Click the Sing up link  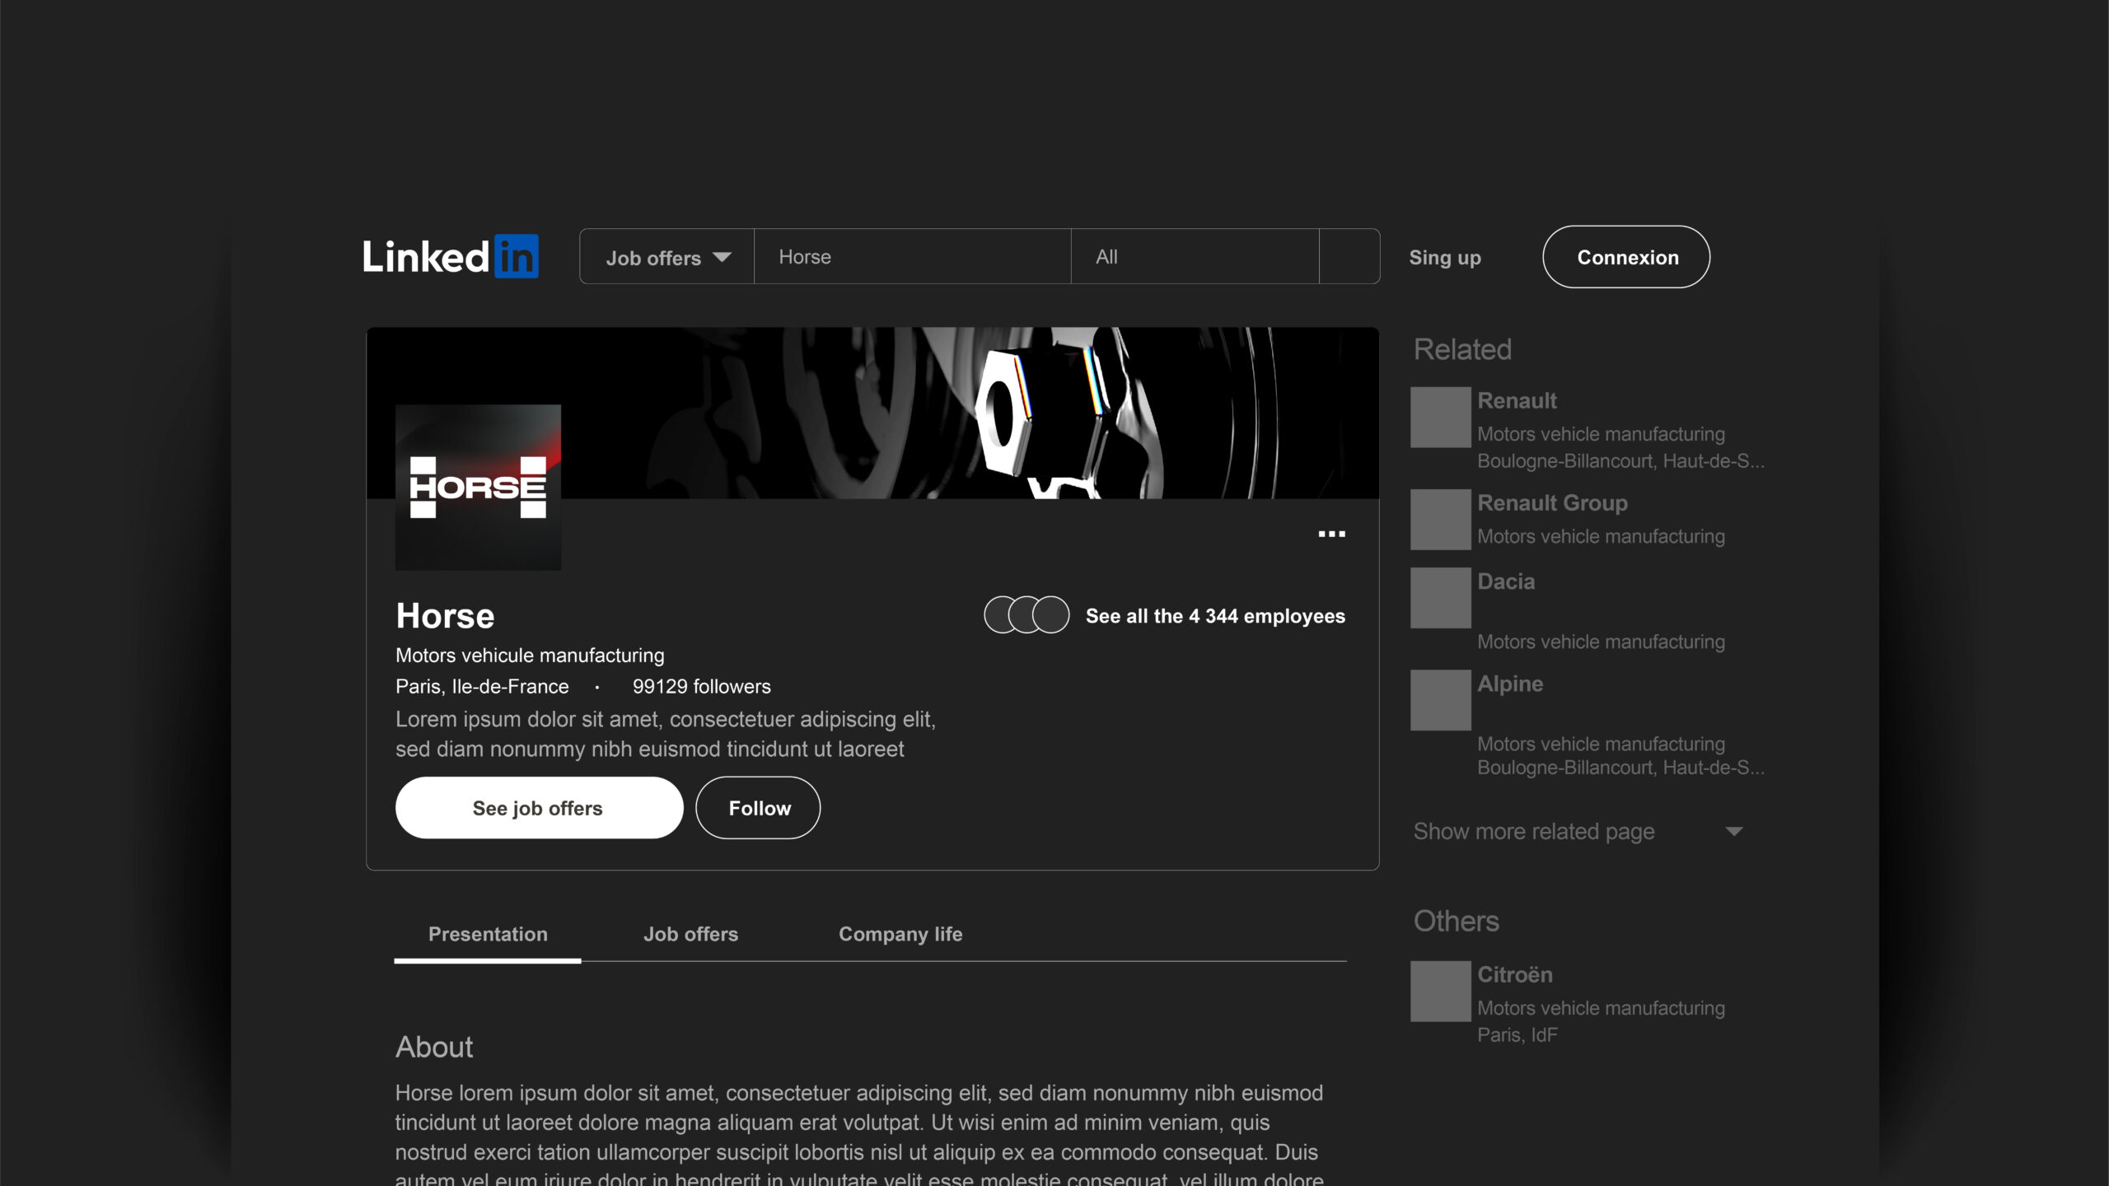pyautogui.click(x=1445, y=258)
